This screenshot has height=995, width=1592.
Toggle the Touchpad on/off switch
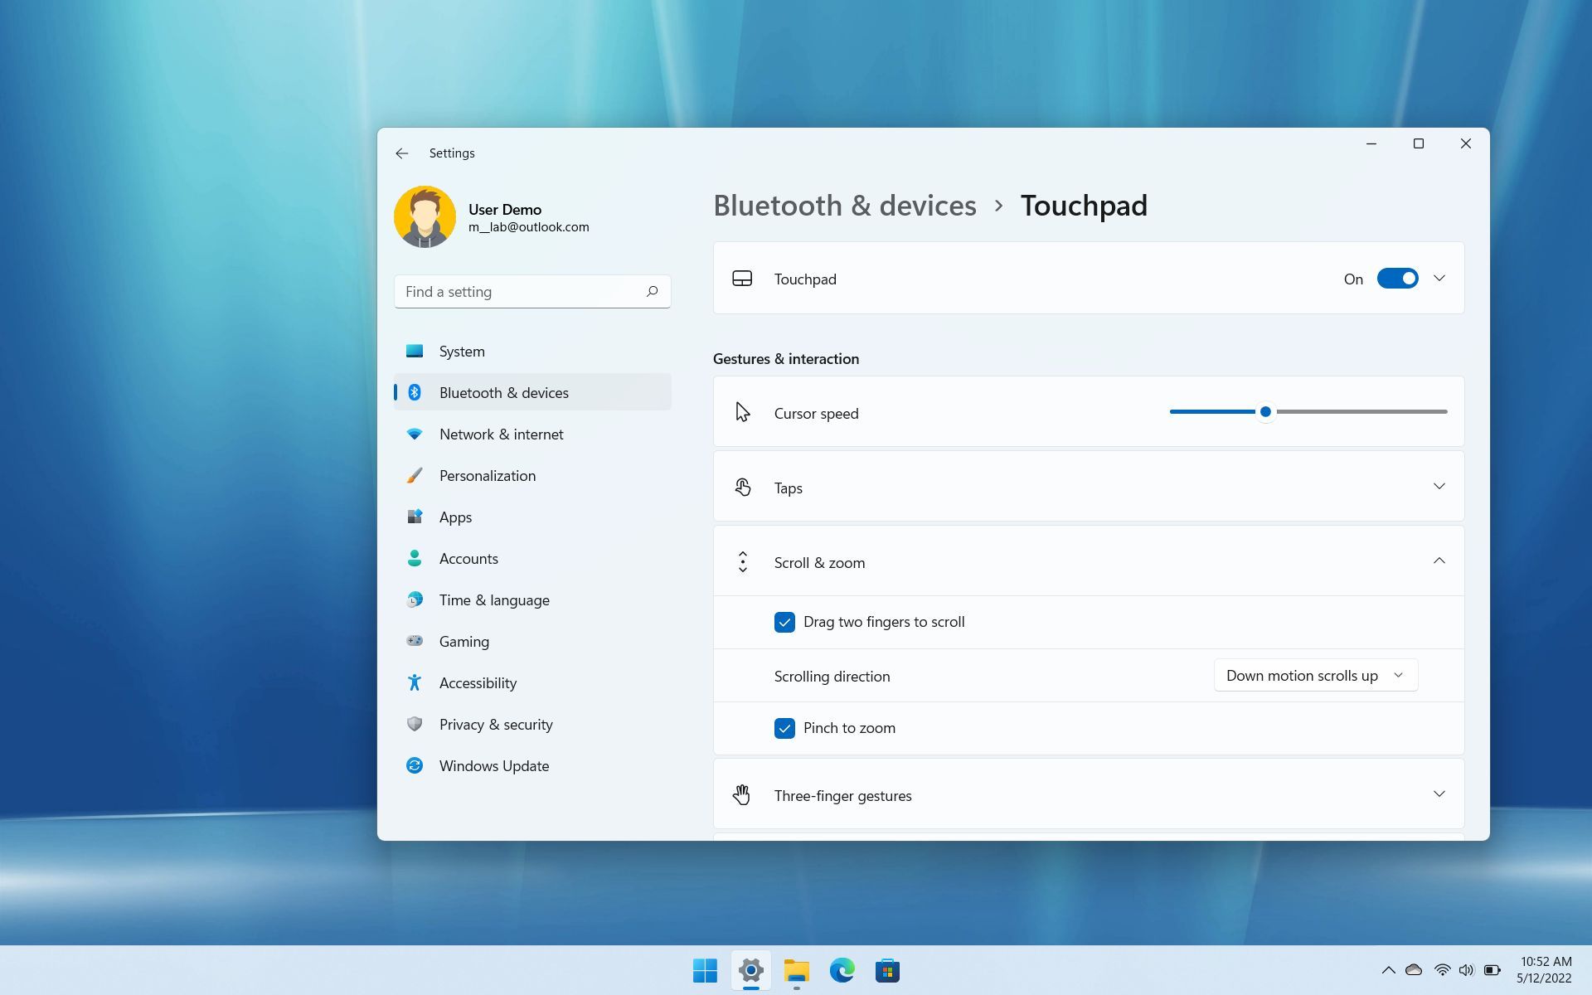point(1396,279)
